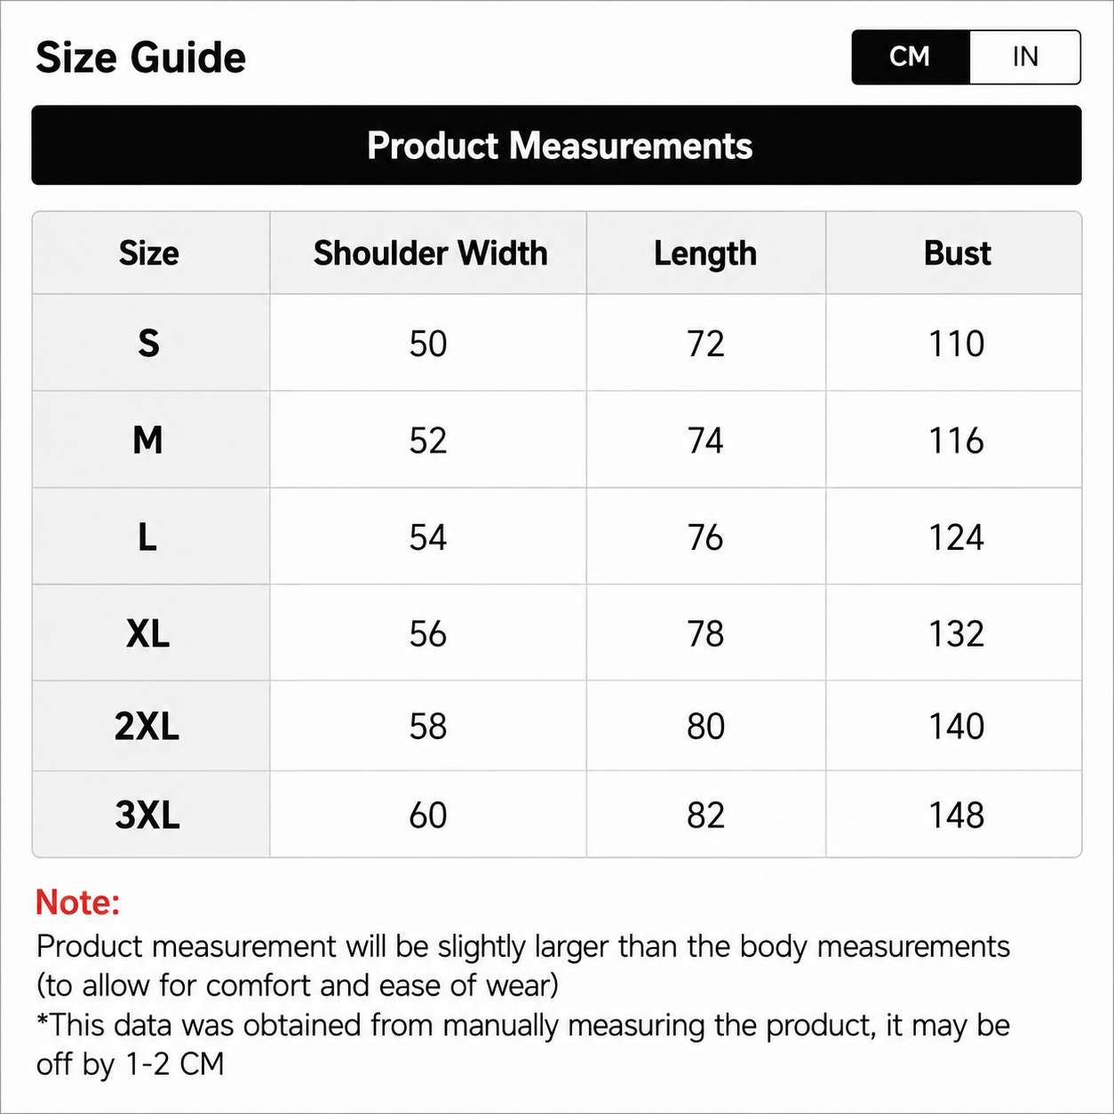Select the Size column header
The width and height of the screenshot is (1114, 1114).
tap(149, 253)
